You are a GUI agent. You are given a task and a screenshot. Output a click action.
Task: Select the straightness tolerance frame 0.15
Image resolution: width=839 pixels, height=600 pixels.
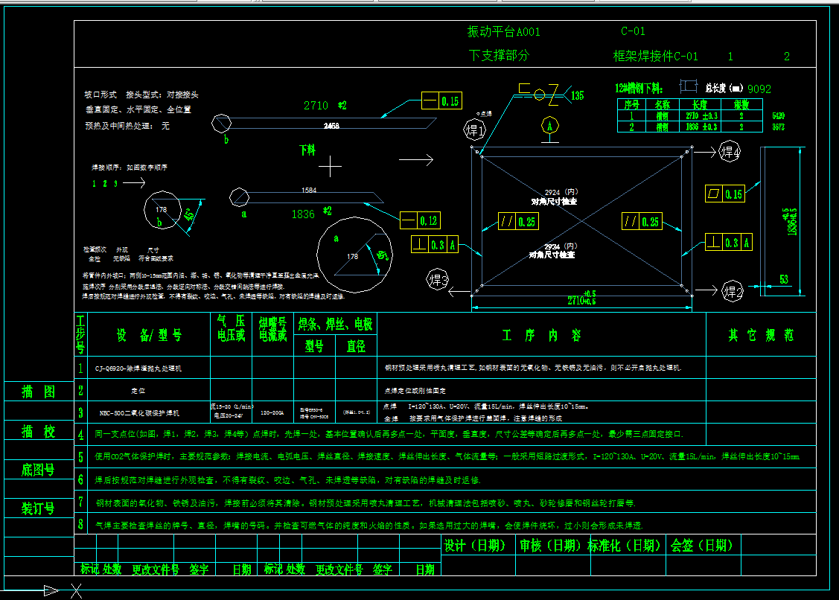pos(441,101)
